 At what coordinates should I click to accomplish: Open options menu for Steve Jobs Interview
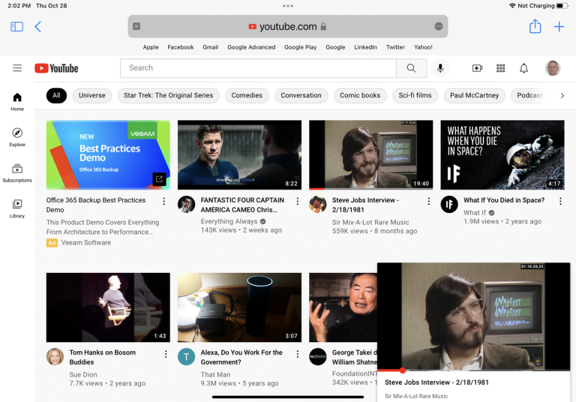[x=429, y=201]
